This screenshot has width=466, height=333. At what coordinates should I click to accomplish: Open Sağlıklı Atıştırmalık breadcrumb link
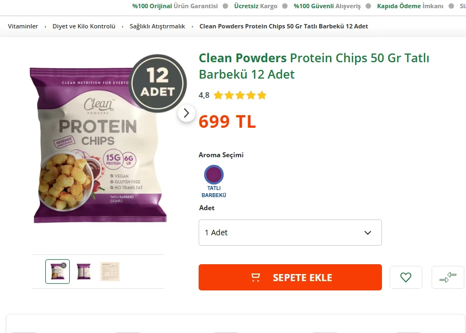click(x=157, y=26)
